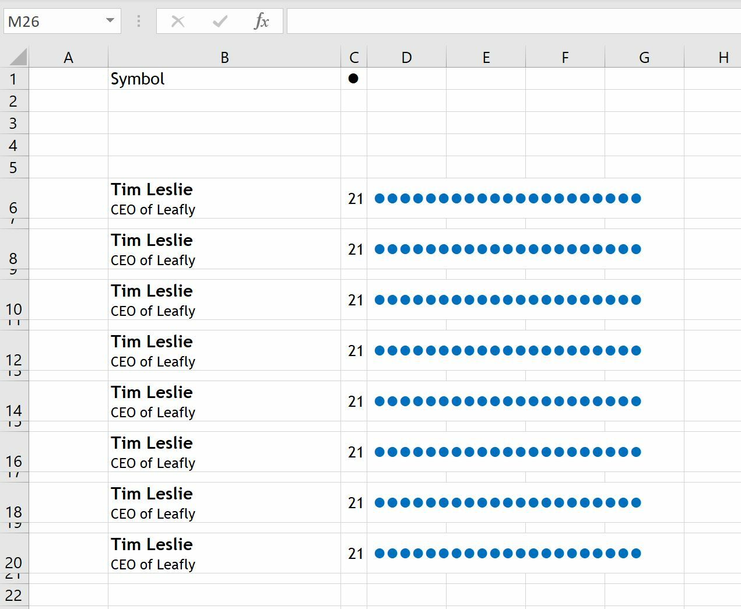The image size is (741, 609).
Task: Click the black dot symbol in C1
Action: tap(353, 79)
